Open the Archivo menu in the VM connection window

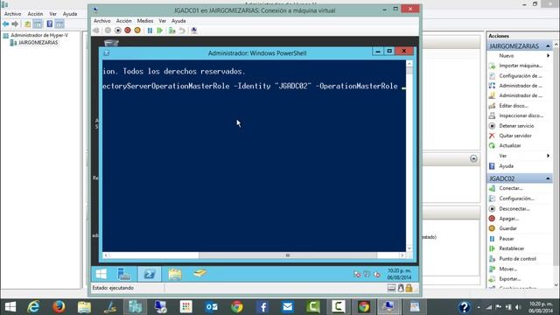[102, 21]
